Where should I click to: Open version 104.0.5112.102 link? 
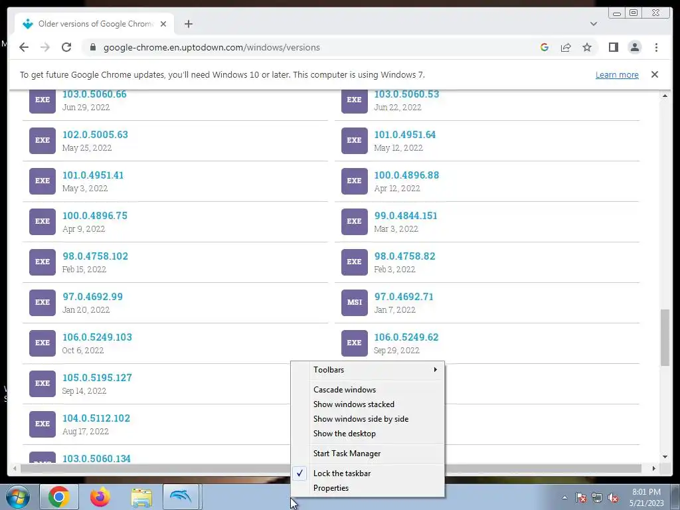click(96, 418)
